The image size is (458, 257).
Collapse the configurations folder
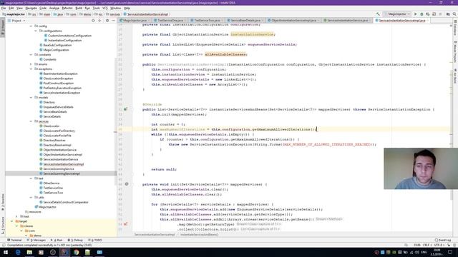tap(36, 31)
